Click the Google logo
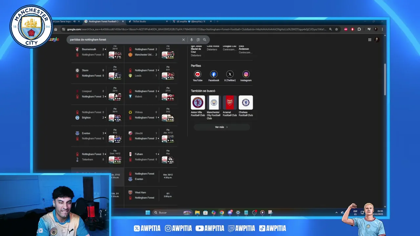The height and width of the screenshot is (236, 420). click(x=54, y=39)
